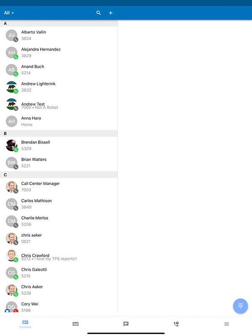Select contact Alberto Vallin
This screenshot has width=252, height=336.
coord(58,35)
